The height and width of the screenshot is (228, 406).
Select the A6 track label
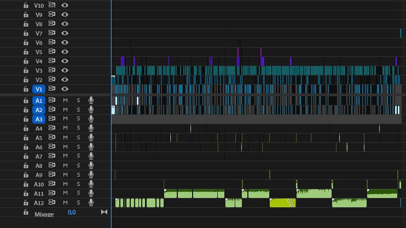coord(39,147)
